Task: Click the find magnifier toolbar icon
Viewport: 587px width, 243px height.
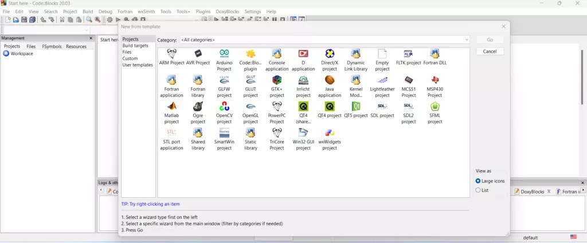Action: tap(89, 20)
